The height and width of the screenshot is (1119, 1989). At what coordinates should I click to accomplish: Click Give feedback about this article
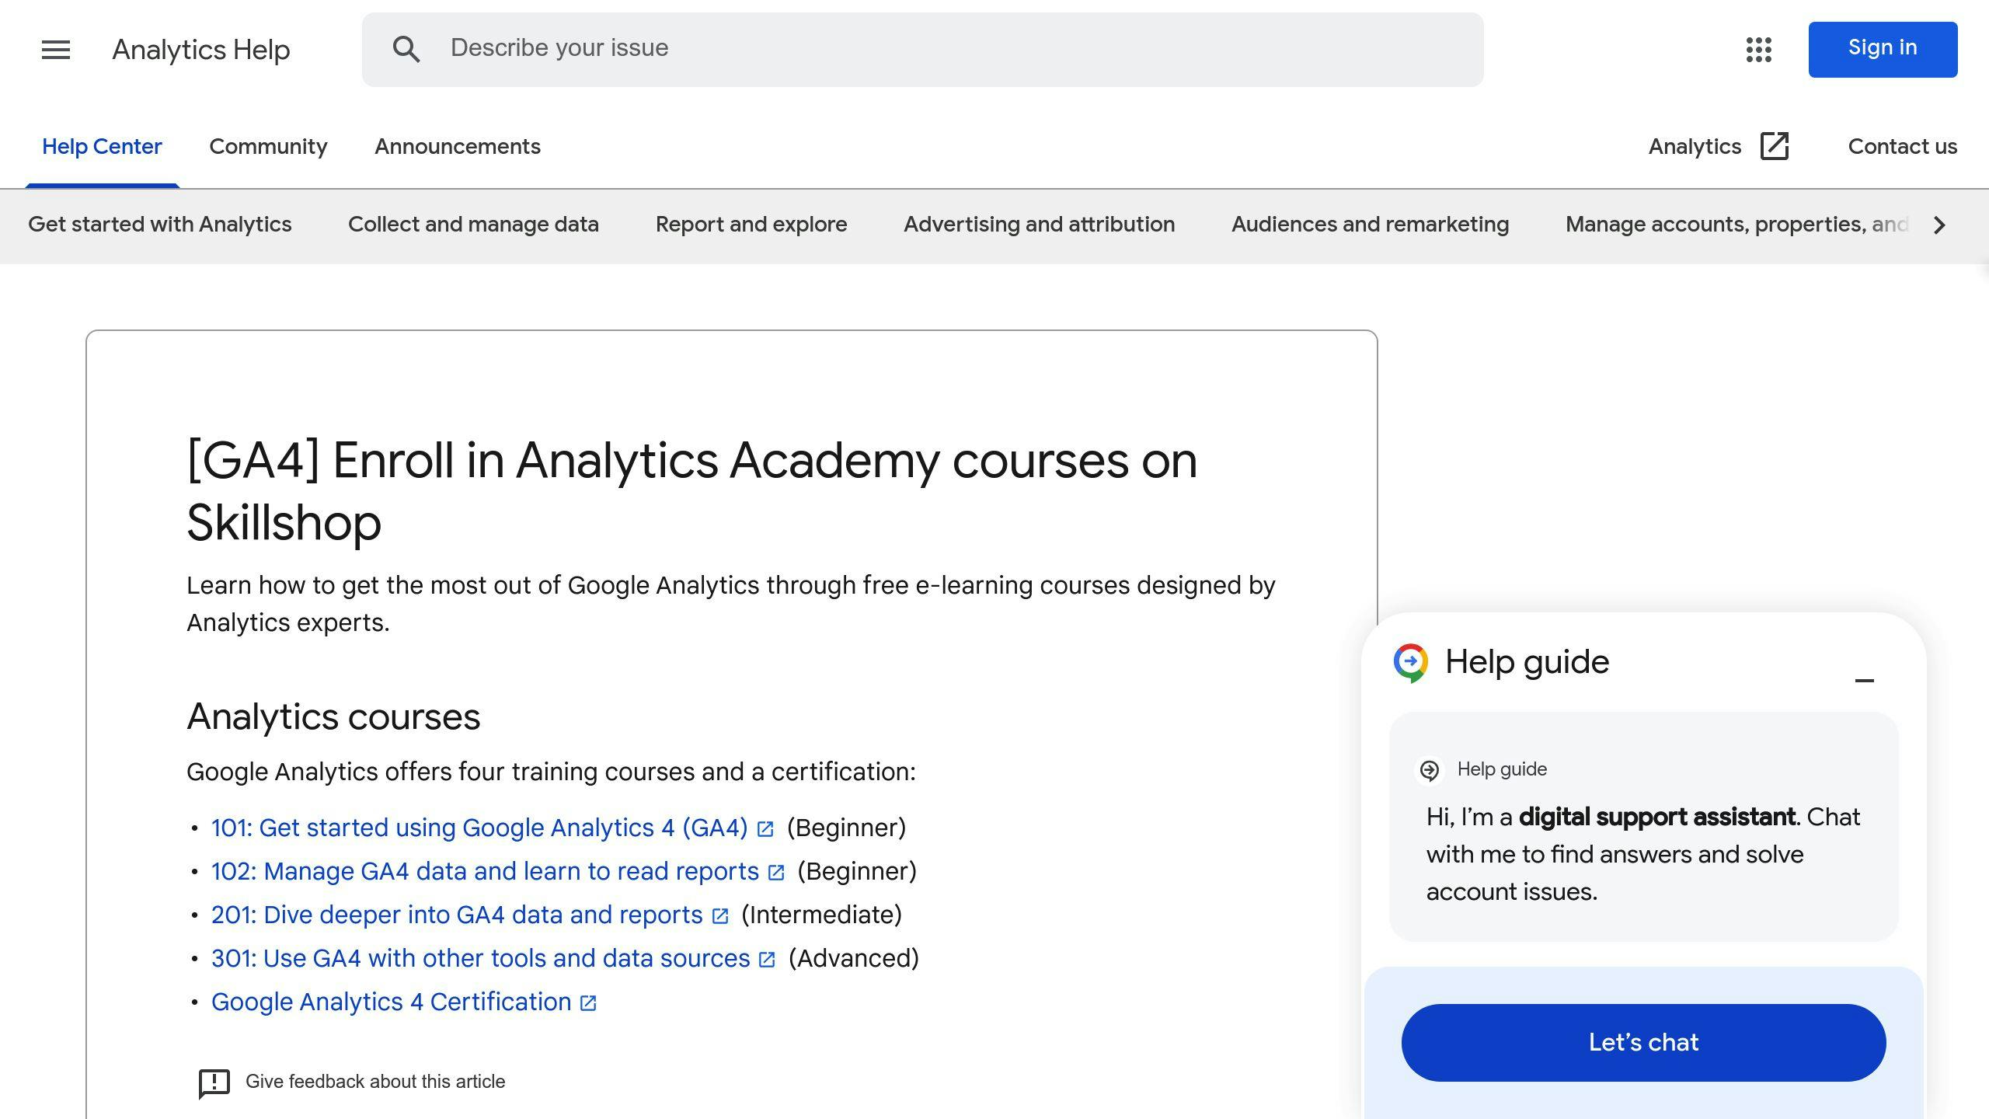[375, 1082]
